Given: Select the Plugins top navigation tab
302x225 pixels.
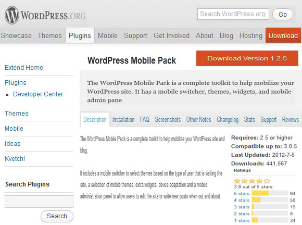Looking at the screenshot, I should (x=80, y=35).
